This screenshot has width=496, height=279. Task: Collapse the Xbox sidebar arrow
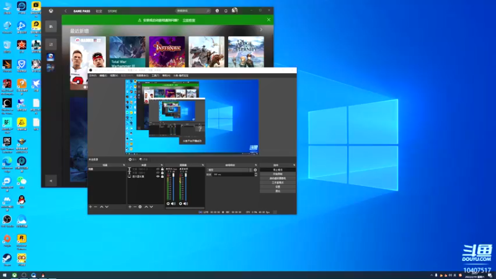[x=51, y=180]
